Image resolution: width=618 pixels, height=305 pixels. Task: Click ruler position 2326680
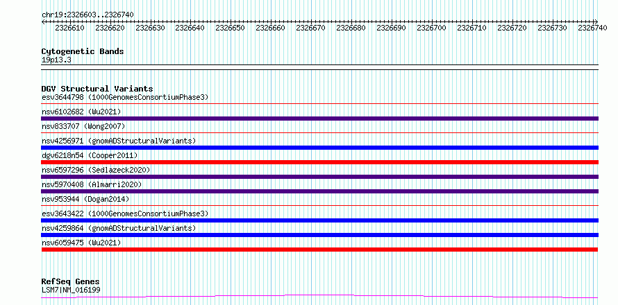click(351, 28)
